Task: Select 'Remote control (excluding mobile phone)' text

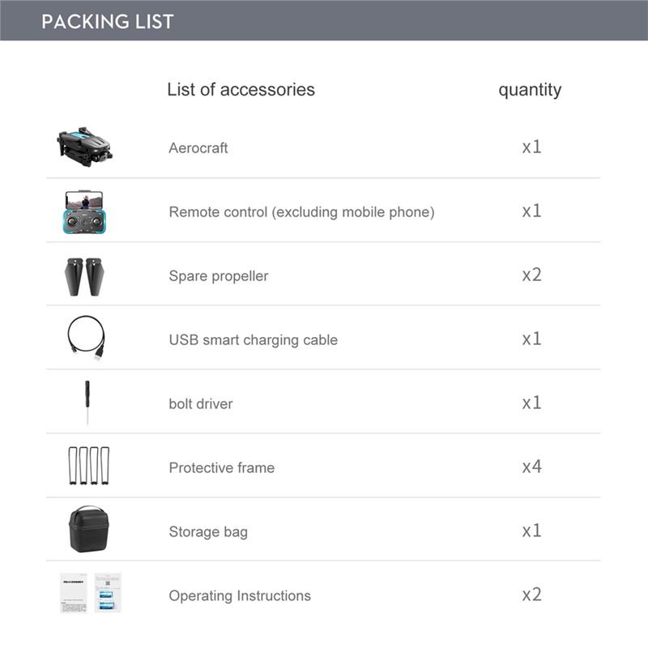Action: [301, 212]
